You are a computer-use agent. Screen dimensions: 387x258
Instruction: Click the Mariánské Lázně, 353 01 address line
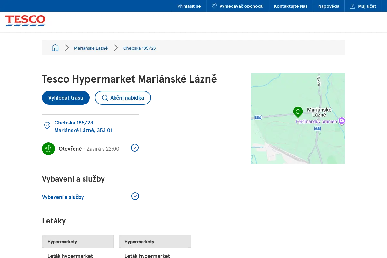(x=84, y=130)
